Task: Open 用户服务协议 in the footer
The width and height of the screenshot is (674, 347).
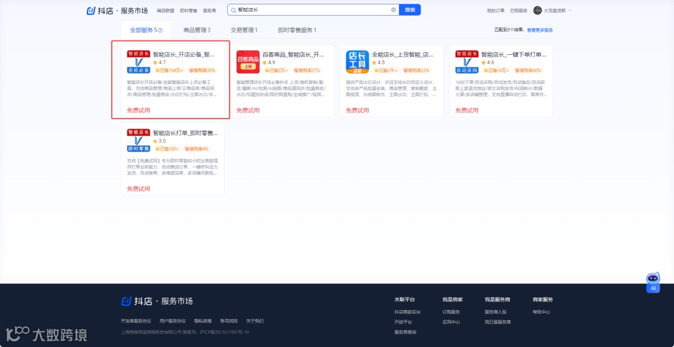Action: (x=173, y=321)
